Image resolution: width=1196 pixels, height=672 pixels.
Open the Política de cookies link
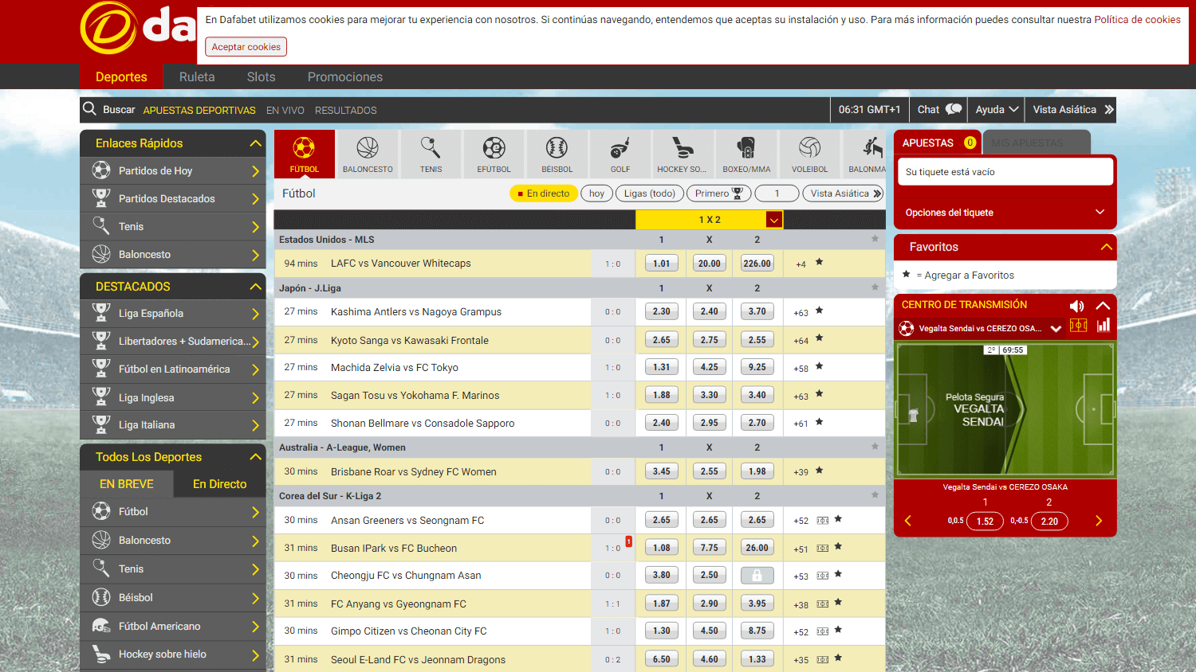point(1137,20)
